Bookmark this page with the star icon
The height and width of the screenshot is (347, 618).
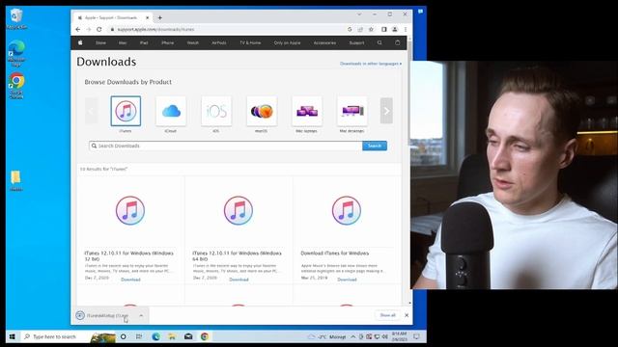click(x=371, y=30)
